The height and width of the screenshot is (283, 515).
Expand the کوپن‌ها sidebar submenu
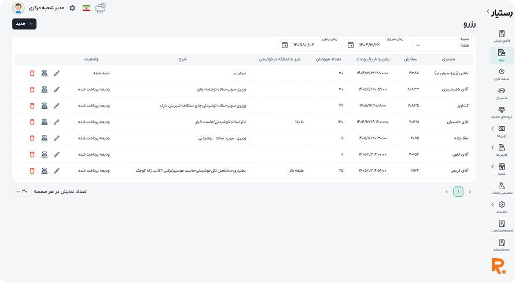point(492,128)
